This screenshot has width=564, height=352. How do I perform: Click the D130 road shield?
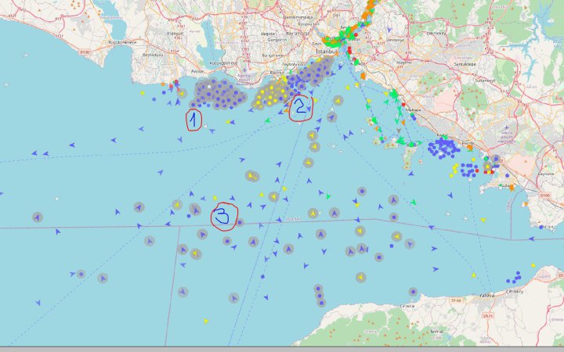click(x=84, y=52)
